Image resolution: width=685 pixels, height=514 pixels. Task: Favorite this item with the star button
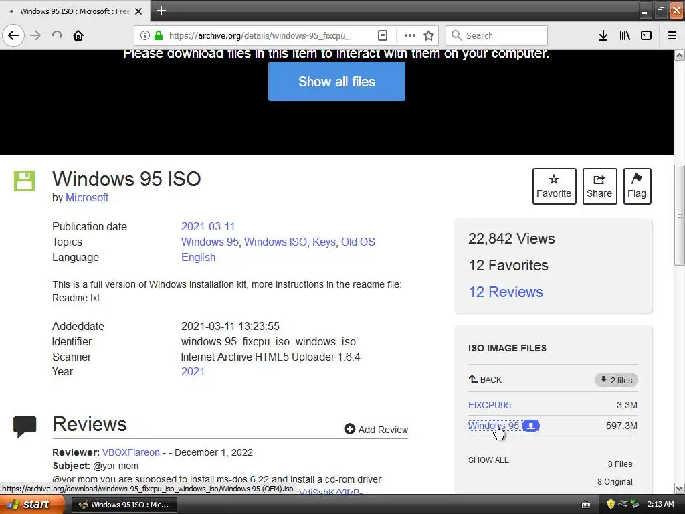tap(554, 186)
